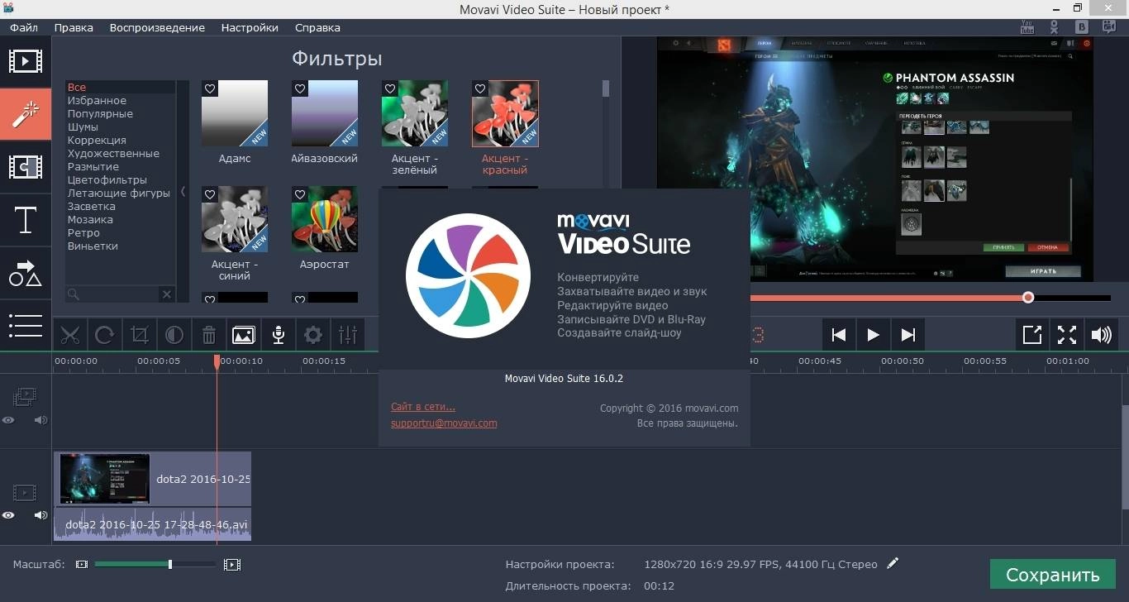This screenshot has width=1129, height=602.
Task: Select the Split scissors tool
Action: pyautogui.click(x=70, y=335)
